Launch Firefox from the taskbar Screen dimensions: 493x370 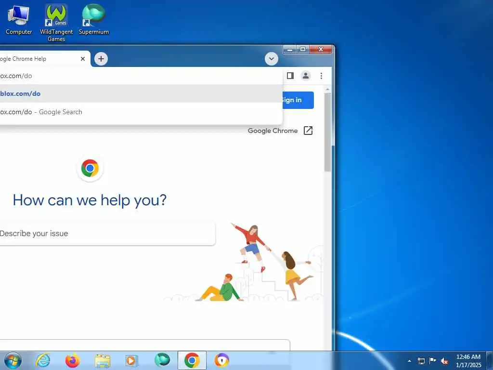(73, 360)
